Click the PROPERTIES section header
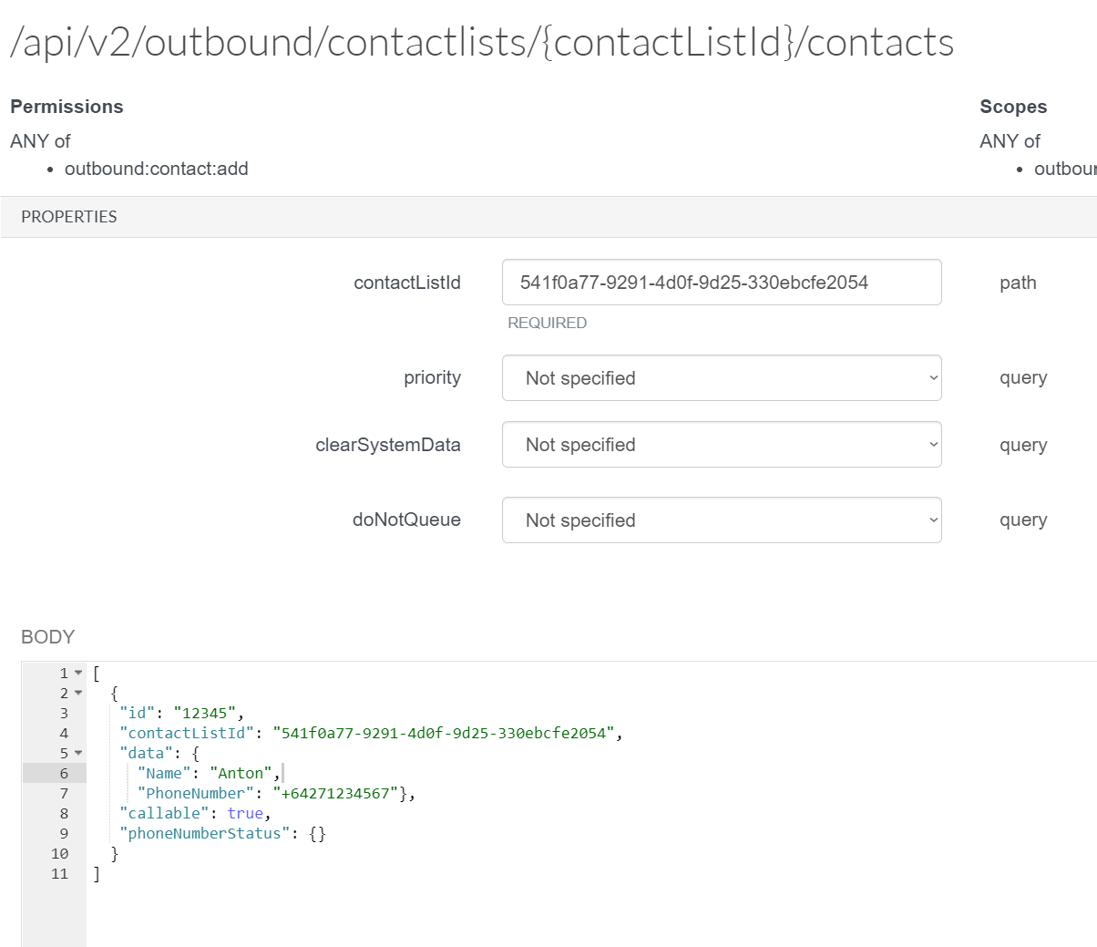The height and width of the screenshot is (947, 1097). pyautogui.click(x=69, y=217)
